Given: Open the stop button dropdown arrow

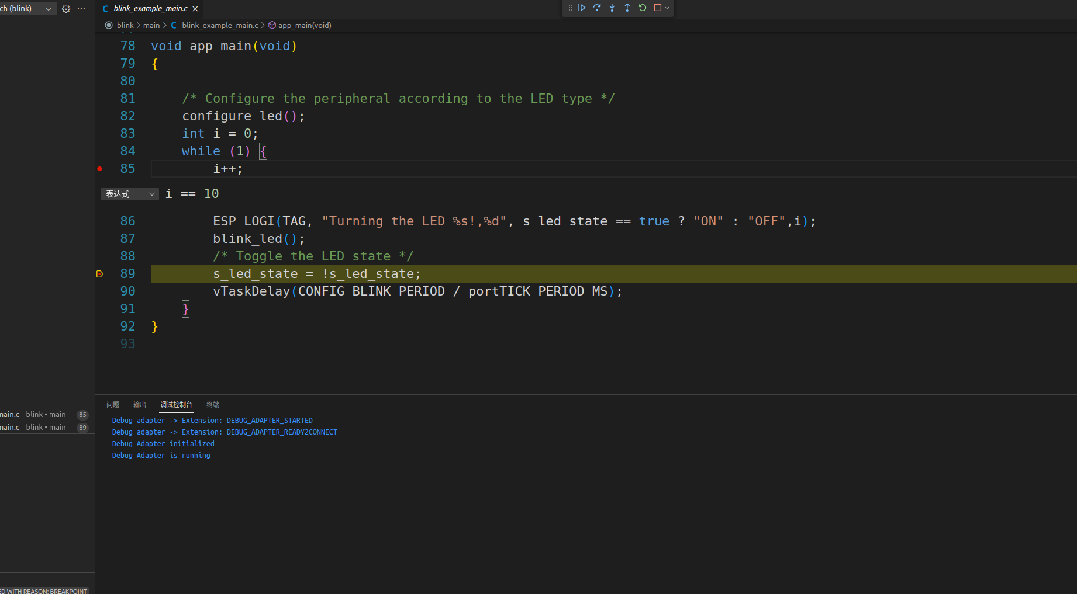Looking at the screenshot, I should click(667, 8).
